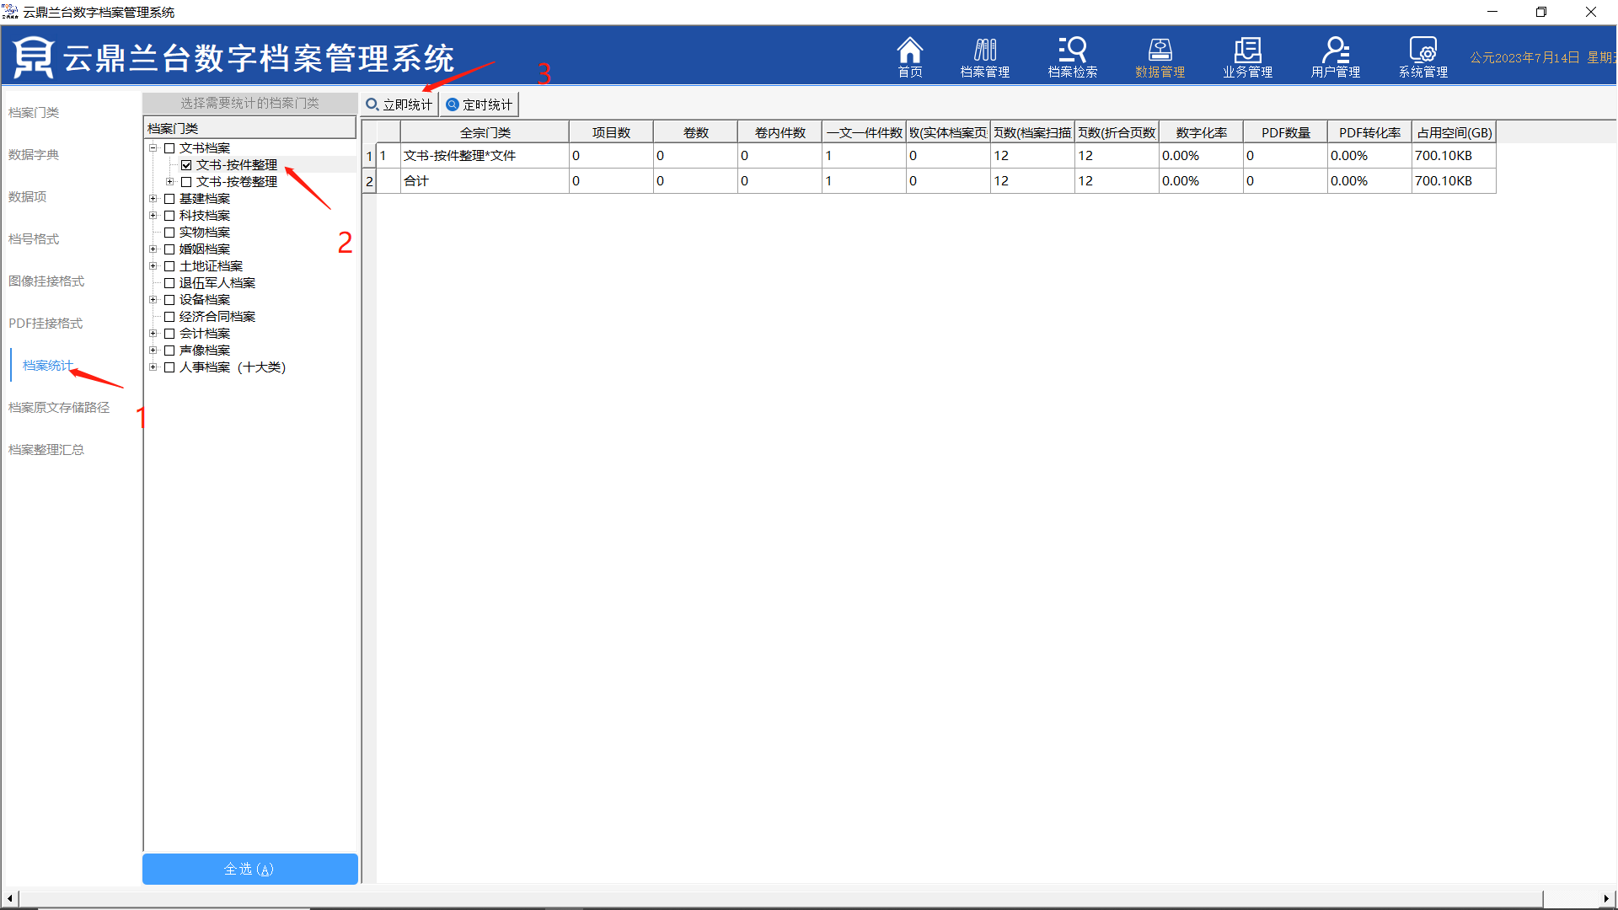Check the 基建档案 checkbox
The width and height of the screenshot is (1618, 910).
pyautogui.click(x=169, y=199)
